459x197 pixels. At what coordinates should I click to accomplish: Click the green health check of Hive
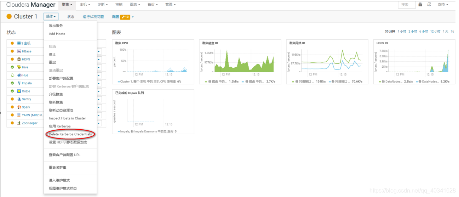click(x=12, y=67)
